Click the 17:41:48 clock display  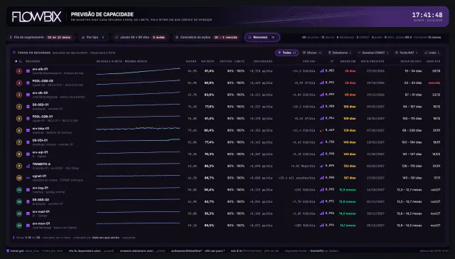[x=427, y=15]
